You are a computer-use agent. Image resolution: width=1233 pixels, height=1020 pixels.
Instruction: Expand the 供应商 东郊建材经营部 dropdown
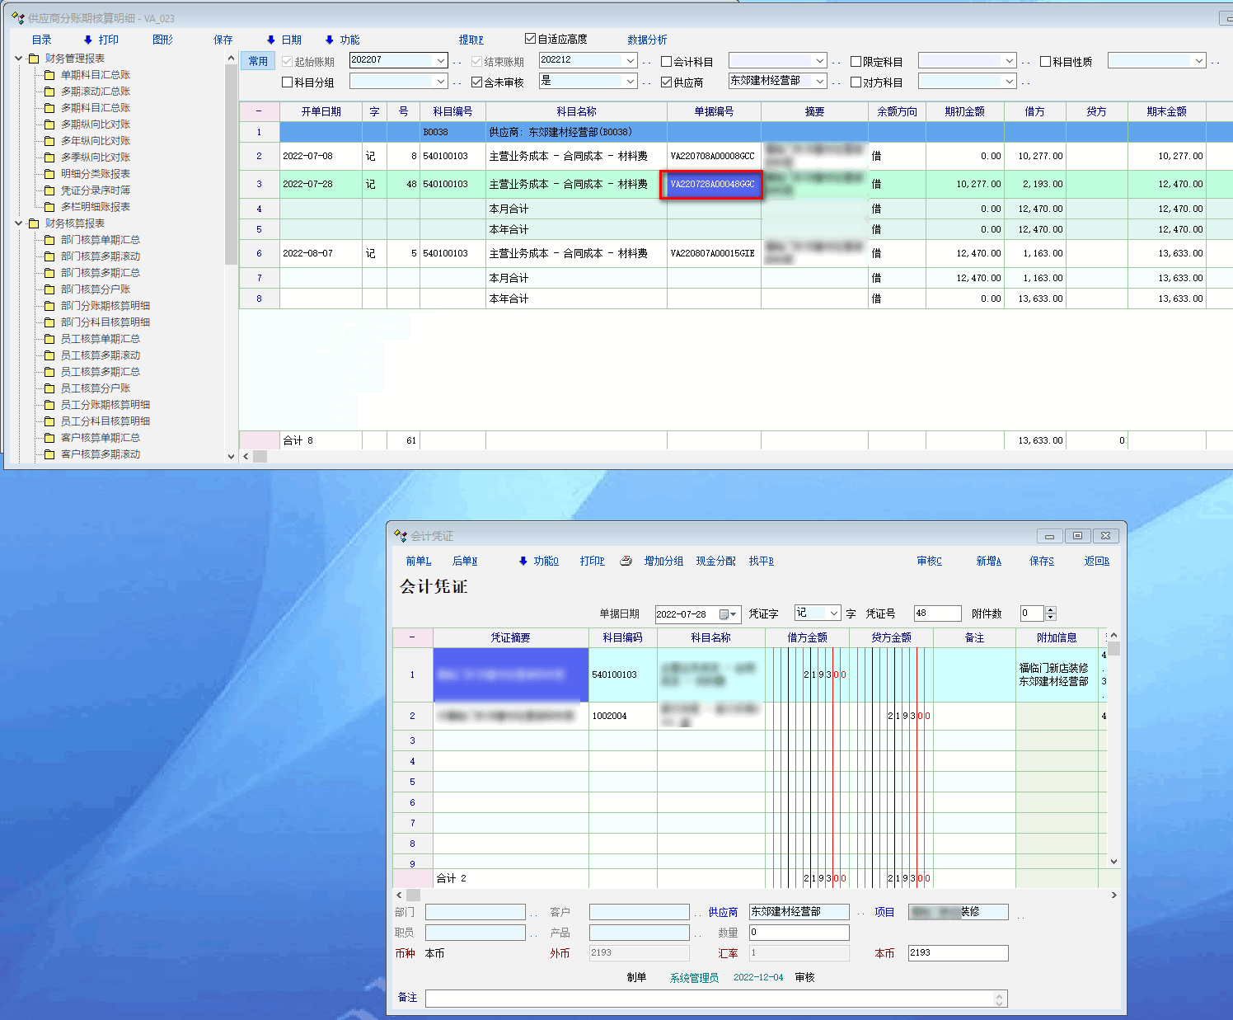click(820, 81)
